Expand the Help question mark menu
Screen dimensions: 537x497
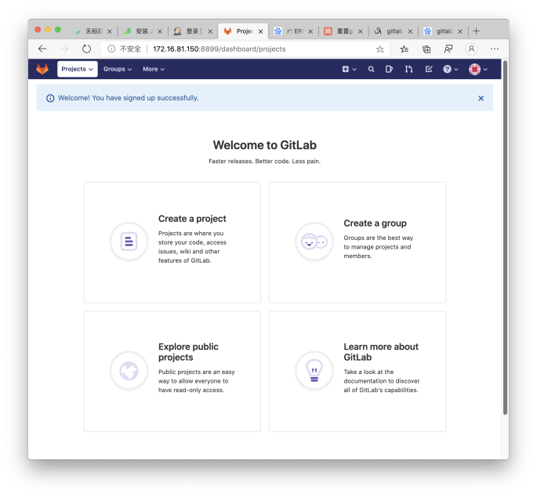[x=450, y=69]
